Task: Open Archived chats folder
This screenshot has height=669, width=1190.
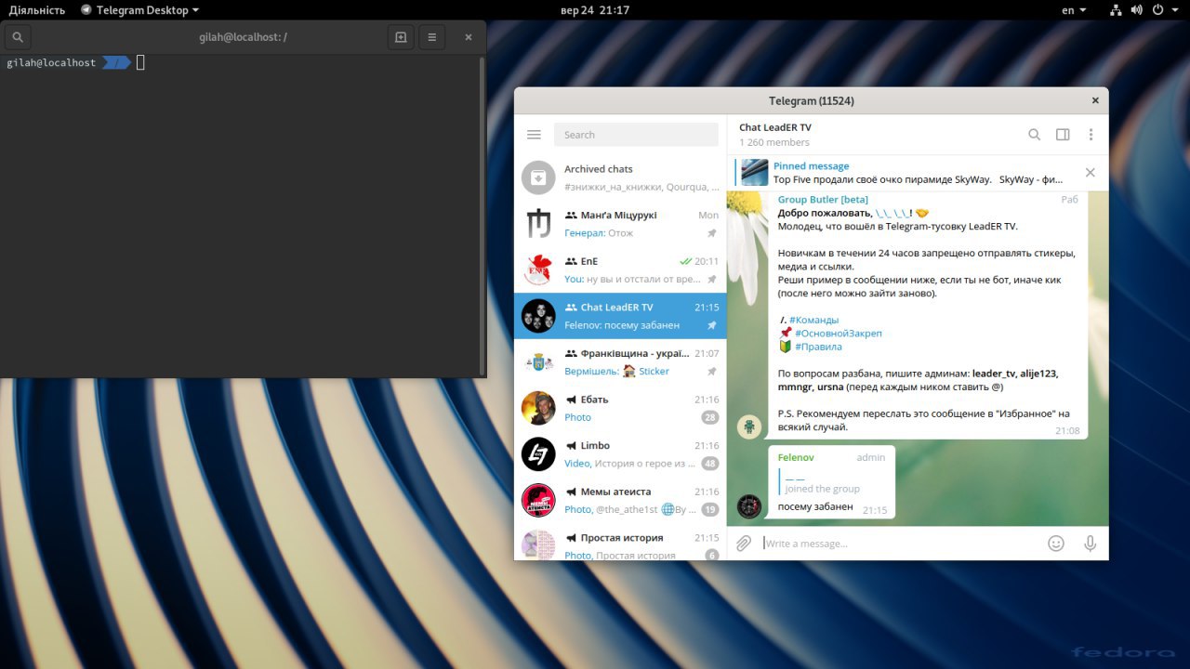Action: point(620,177)
